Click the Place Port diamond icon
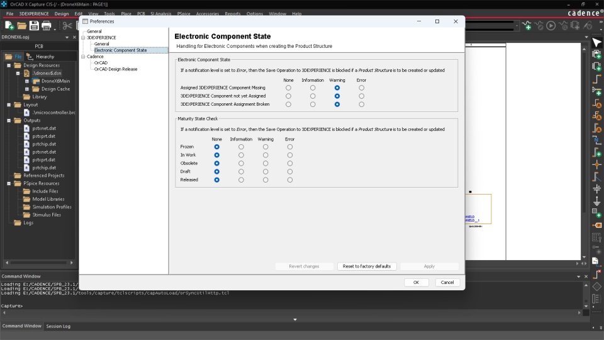604x340 pixels. coord(596,286)
